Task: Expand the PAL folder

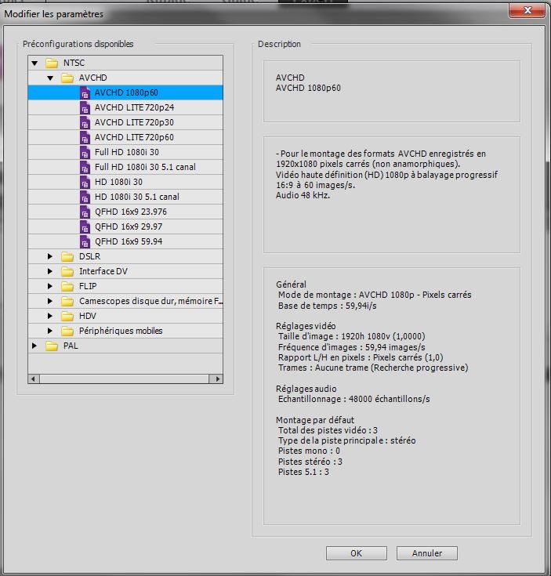Action: 34,346
